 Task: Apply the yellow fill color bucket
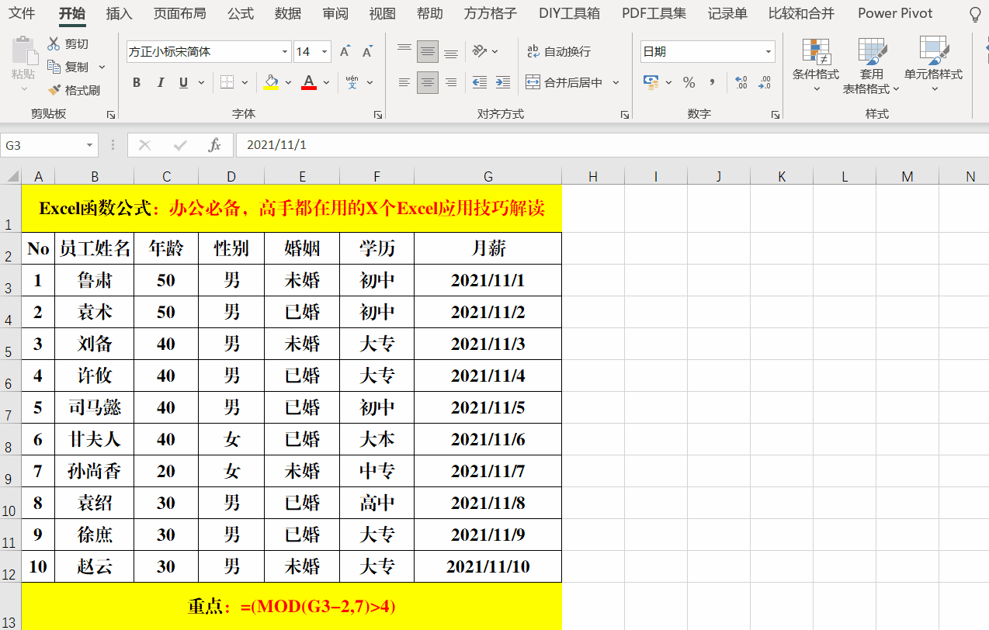pos(271,82)
